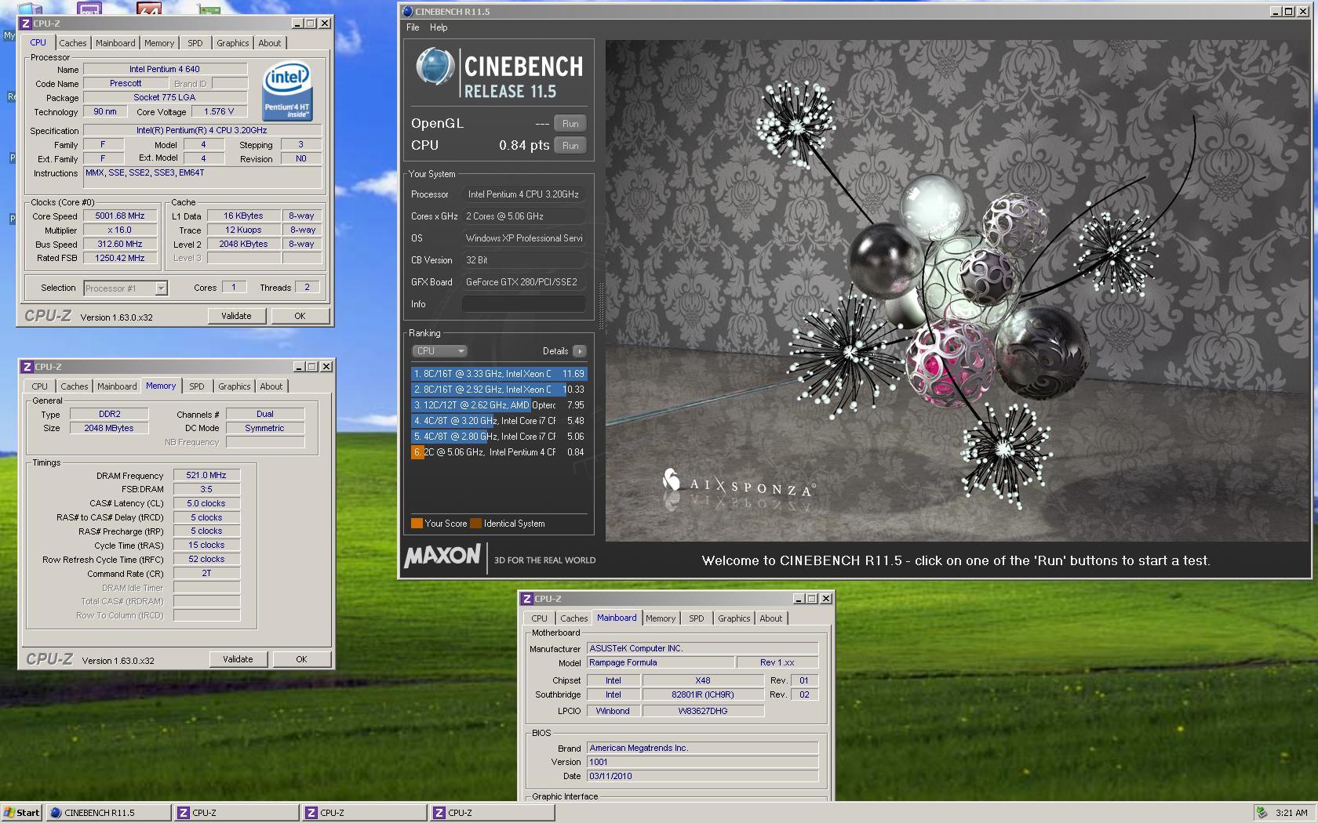Select the CINEBENCH R11.5 taskbar button
The image size is (1318, 823).
pos(109,813)
